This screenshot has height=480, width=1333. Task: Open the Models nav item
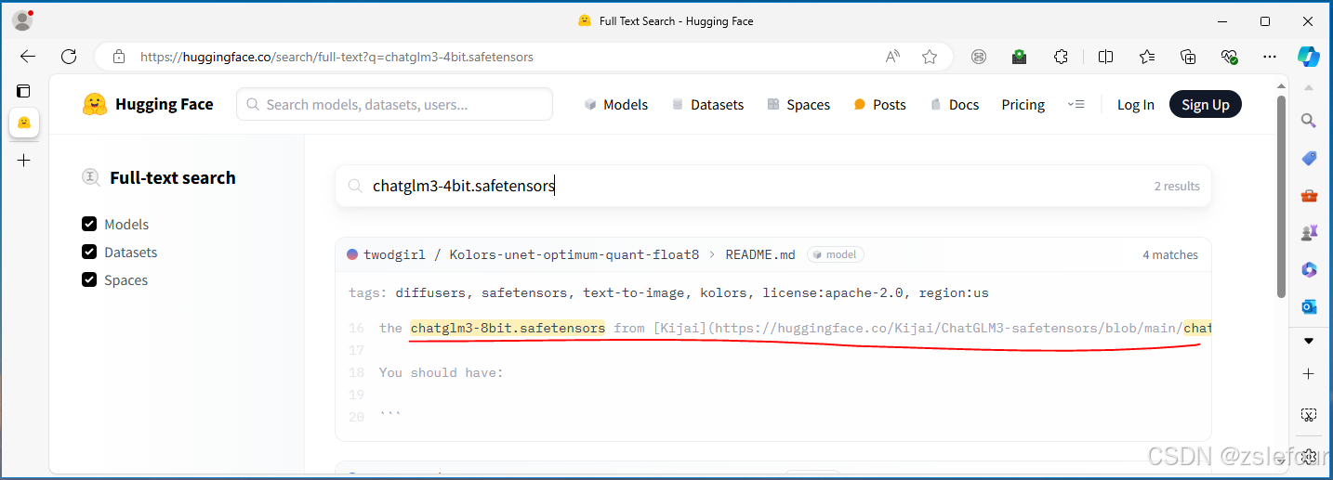point(615,104)
